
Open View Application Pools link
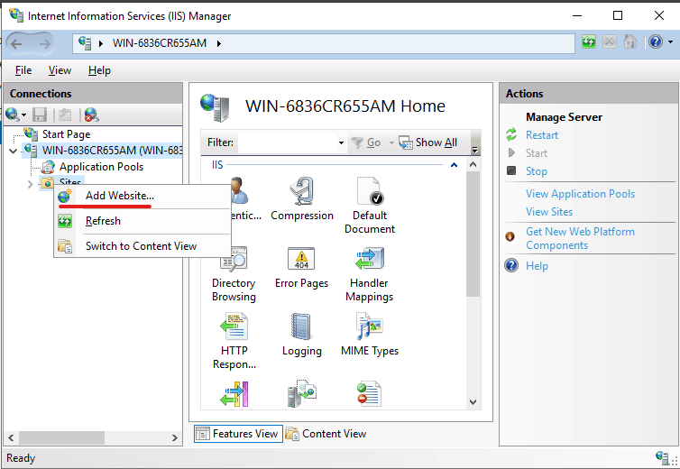click(580, 194)
